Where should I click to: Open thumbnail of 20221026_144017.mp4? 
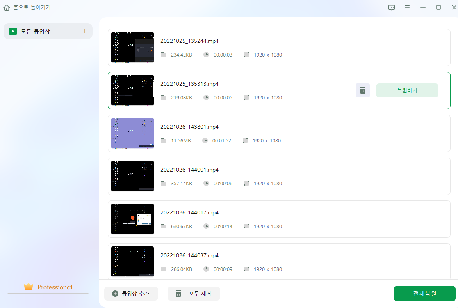[x=133, y=219]
